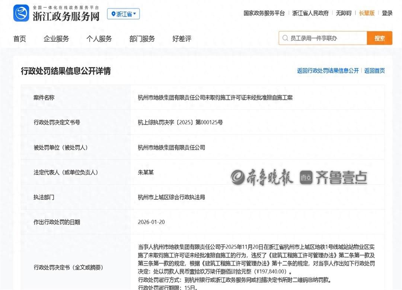Switch to 长辈版 elder mode
Screen dimensions: 402x290
367,13
